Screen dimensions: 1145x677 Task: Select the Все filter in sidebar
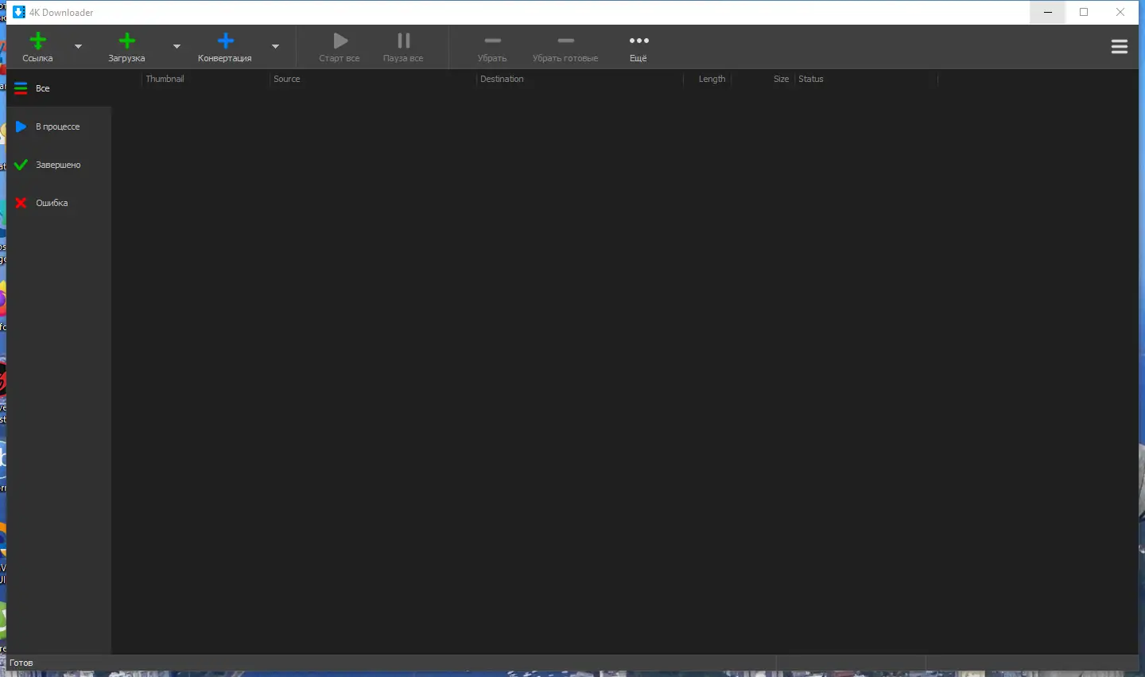[59, 88]
